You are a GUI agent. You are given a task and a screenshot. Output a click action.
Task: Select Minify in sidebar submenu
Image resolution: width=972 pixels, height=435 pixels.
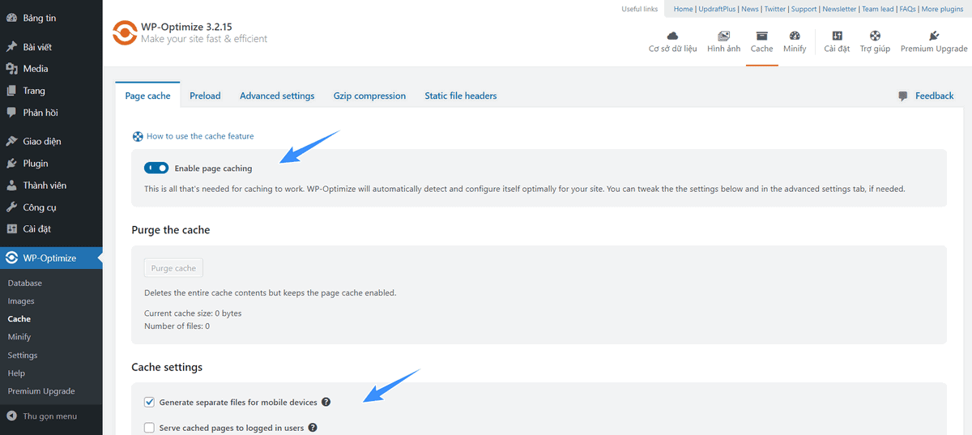tap(19, 337)
